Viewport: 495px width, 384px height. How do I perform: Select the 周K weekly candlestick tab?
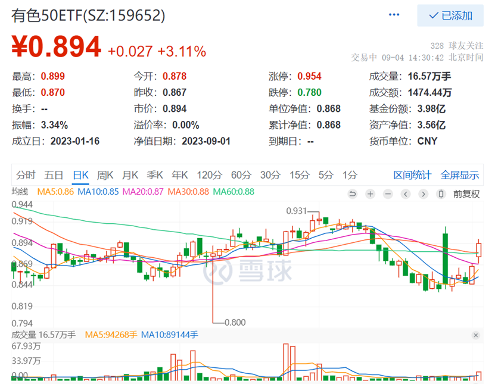pos(105,175)
